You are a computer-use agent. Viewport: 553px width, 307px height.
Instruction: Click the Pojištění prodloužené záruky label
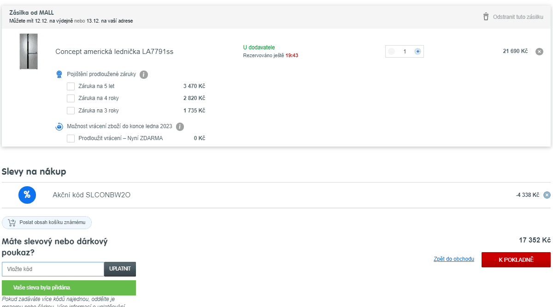(x=101, y=74)
